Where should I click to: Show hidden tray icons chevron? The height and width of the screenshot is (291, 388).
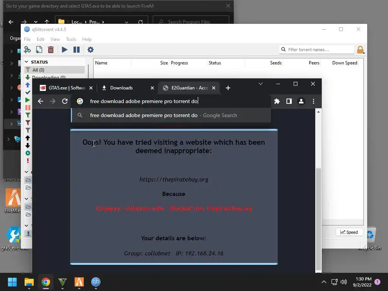click(324, 282)
